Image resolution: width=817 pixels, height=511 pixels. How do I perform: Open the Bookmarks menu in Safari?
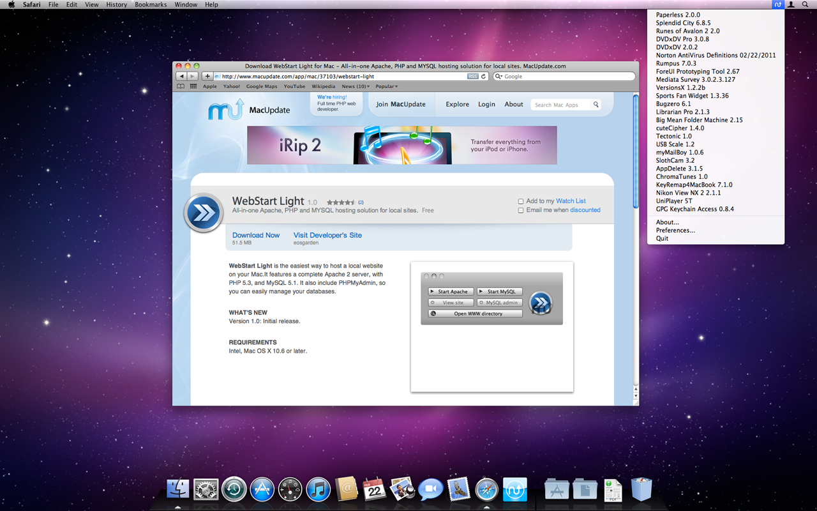[151, 4]
